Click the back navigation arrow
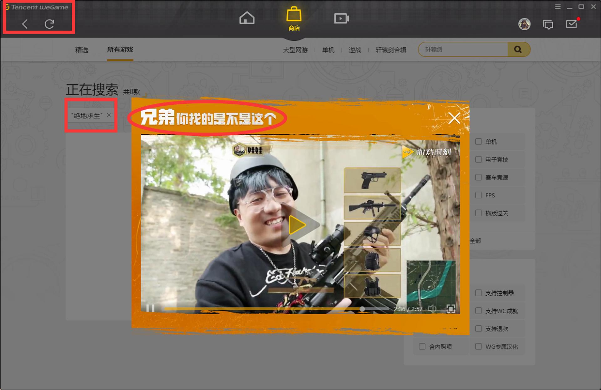 (25, 24)
